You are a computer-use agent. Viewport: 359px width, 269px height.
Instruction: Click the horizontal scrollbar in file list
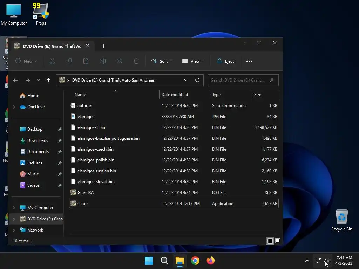(x=173, y=234)
